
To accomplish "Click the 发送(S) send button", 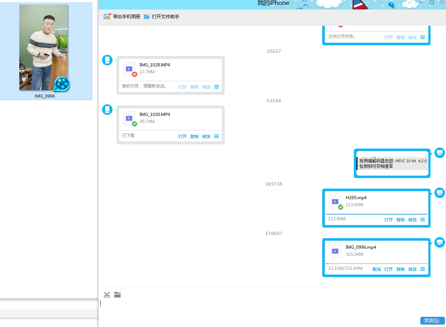I will click(433, 320).
